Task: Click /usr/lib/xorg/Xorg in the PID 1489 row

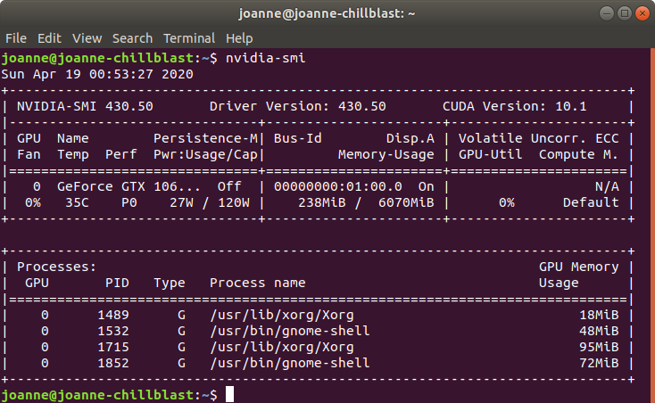Action: click(282, 316)
